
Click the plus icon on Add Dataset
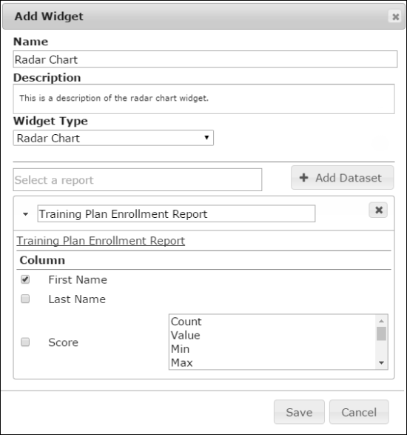click(304, 178)
